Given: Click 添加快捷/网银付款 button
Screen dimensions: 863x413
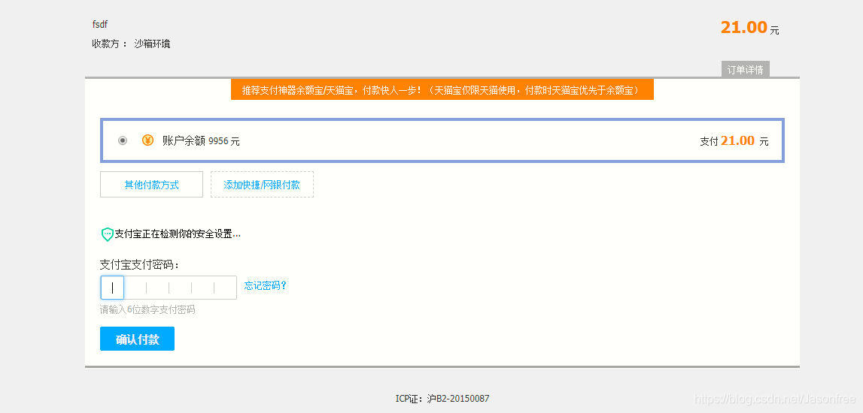Looking at the screenshot, I should coord(262,185).
